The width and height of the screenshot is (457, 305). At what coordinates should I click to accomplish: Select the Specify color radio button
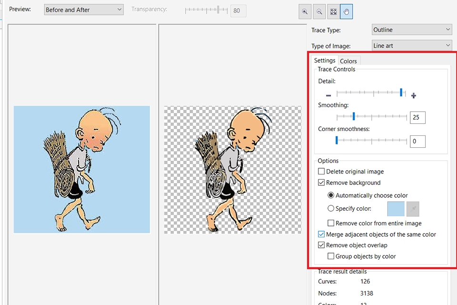coord(331,208)
